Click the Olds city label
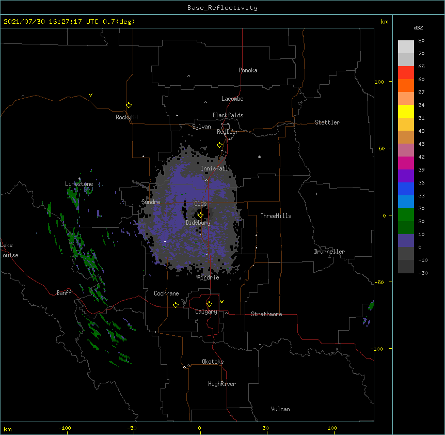The image size is (445, 435). click(200, 204)
